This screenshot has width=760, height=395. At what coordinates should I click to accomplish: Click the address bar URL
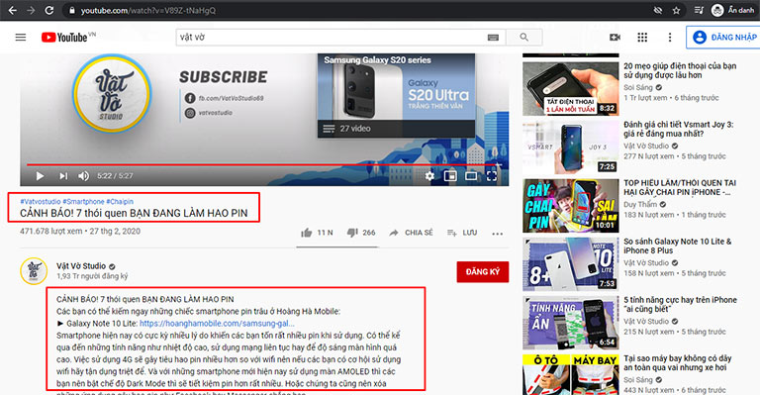[147, 10]
